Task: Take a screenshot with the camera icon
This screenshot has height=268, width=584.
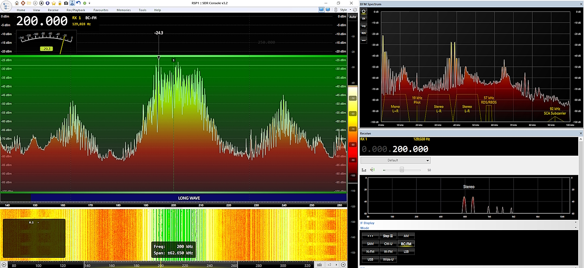Action: pos(66,3)
